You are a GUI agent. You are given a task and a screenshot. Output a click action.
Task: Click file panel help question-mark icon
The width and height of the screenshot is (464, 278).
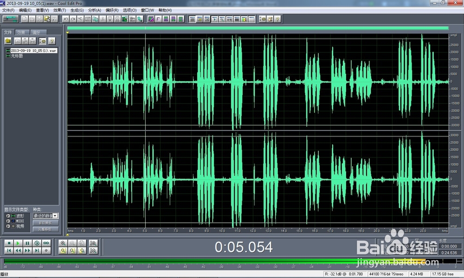pyautogui.click(x=52, y=41)
